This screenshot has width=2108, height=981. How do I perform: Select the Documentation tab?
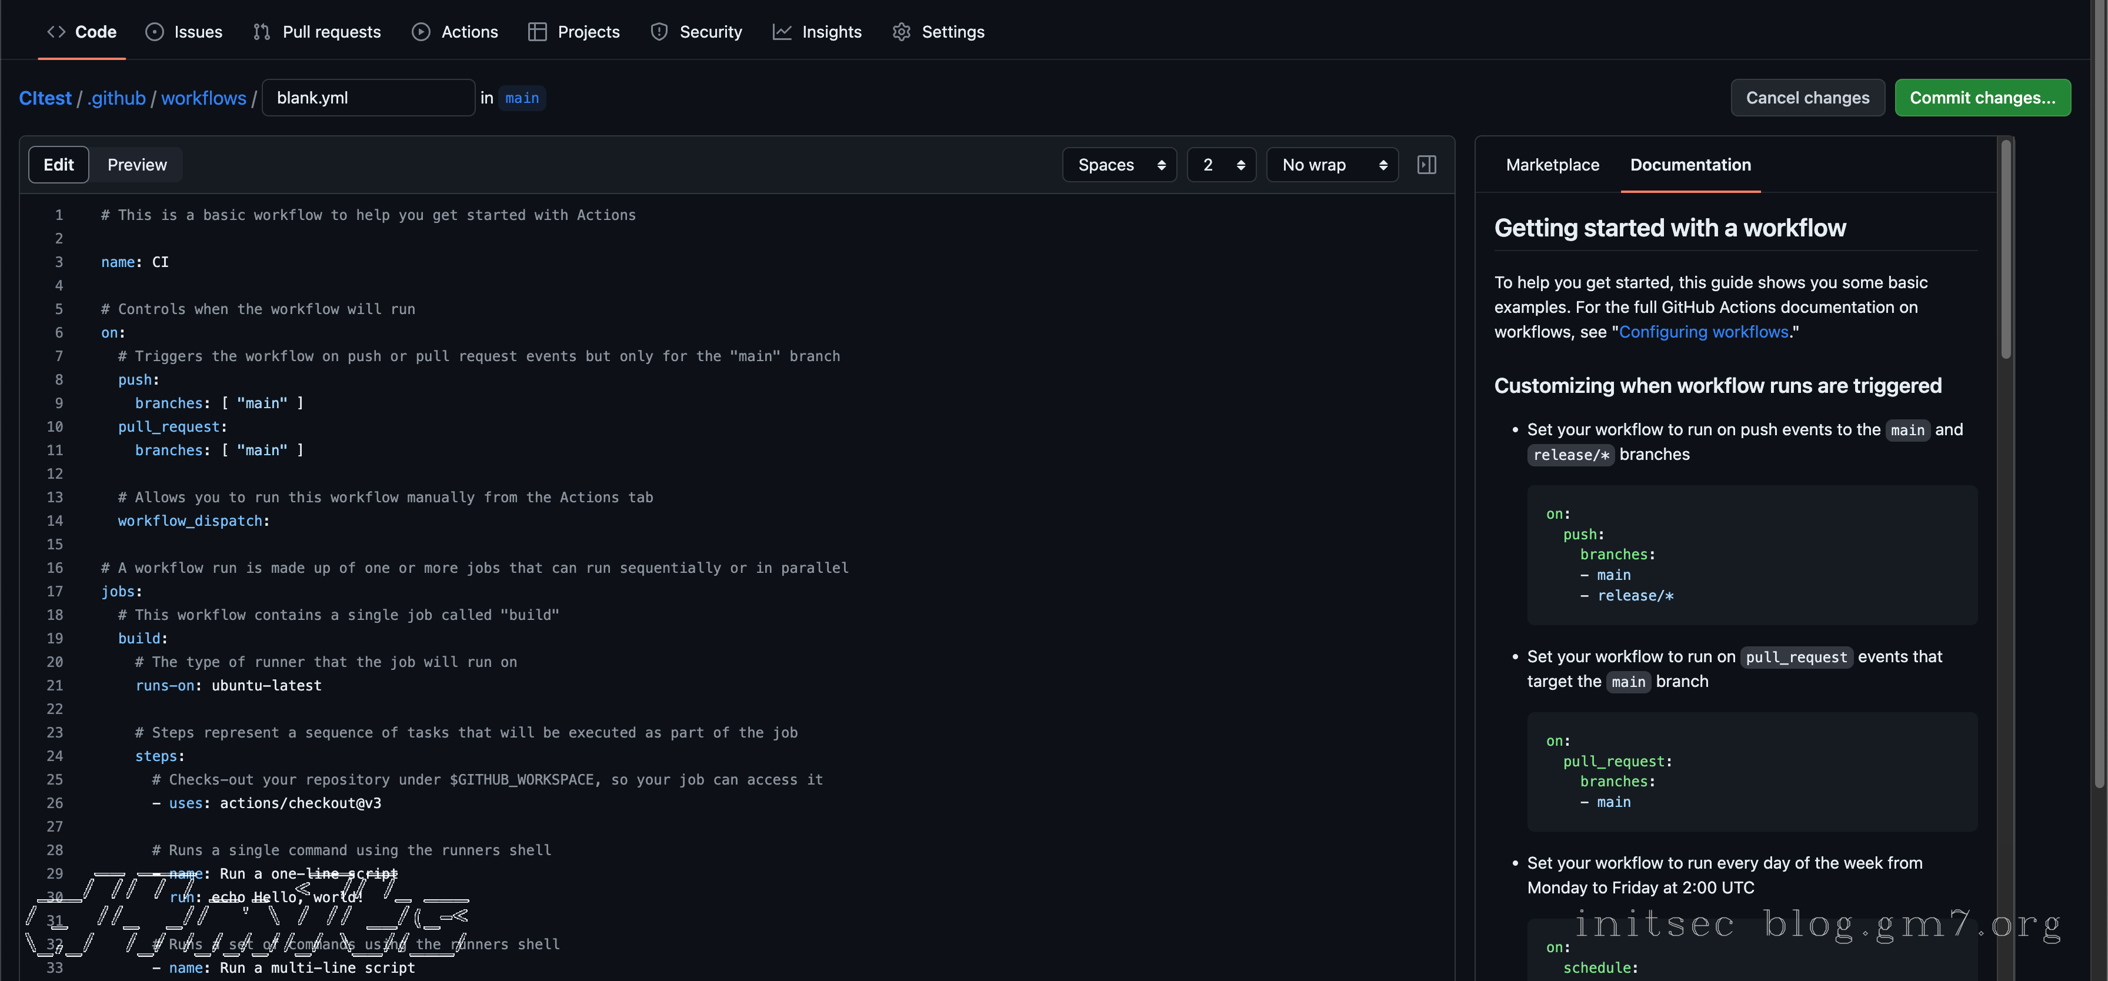(1690, 165)
